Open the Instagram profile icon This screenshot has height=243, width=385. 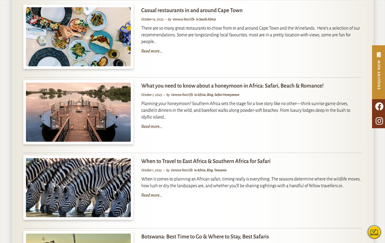(x=379, y=121)
